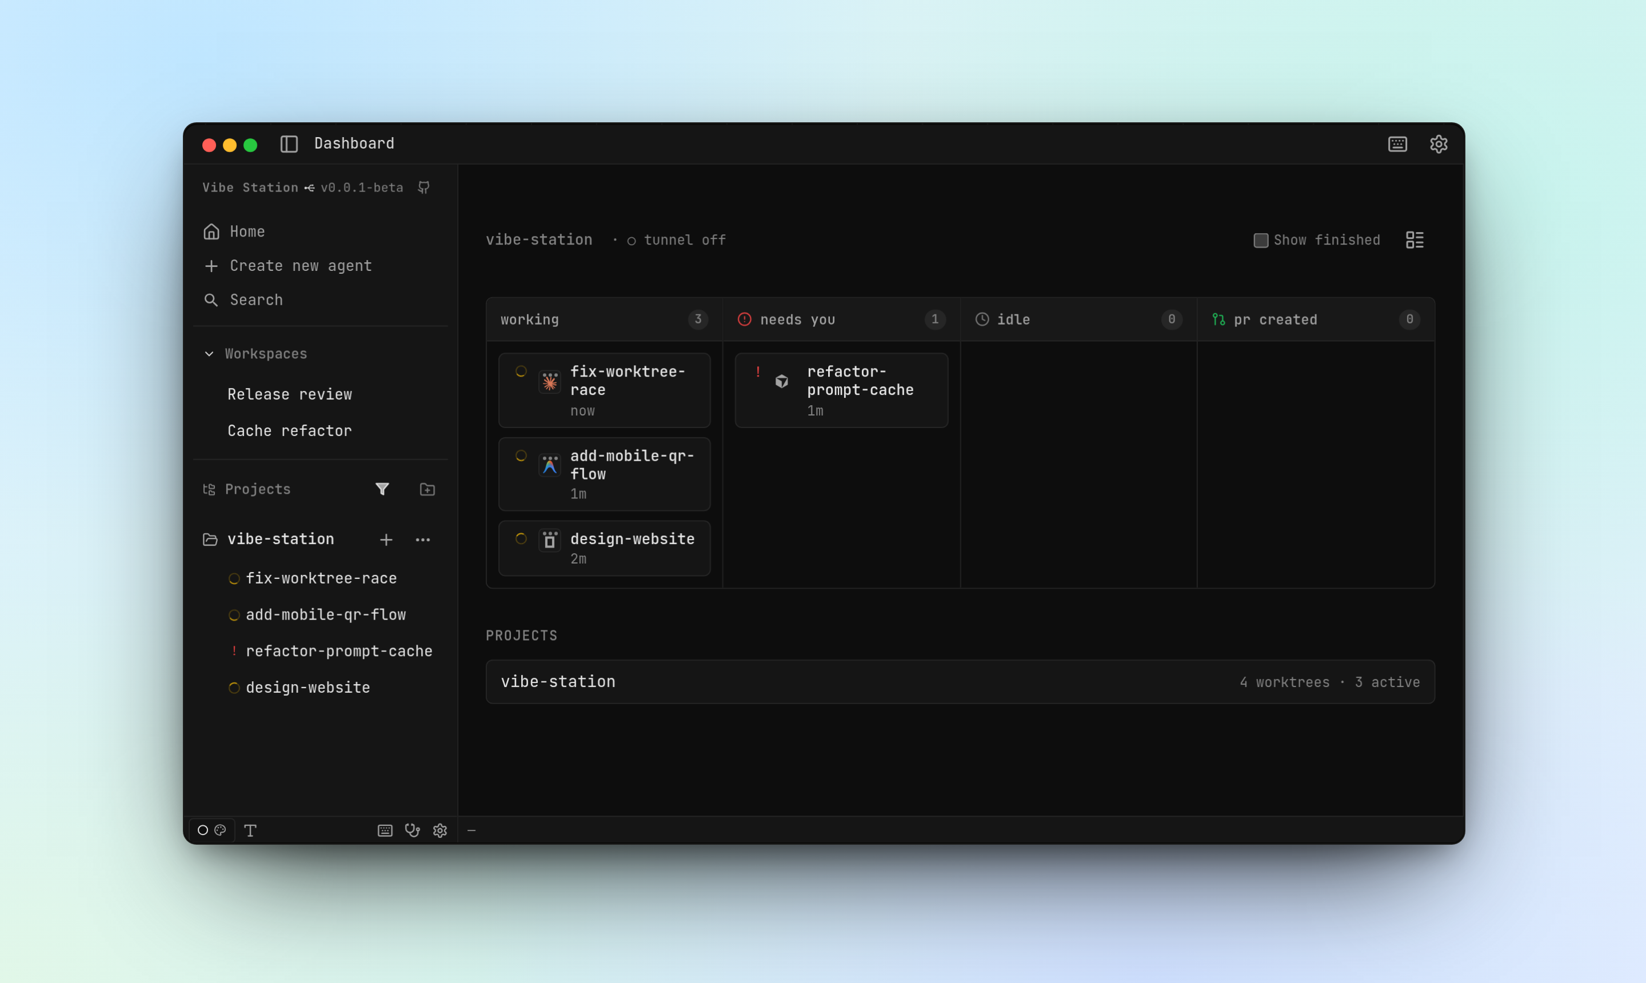This screenshot has height=983, width=1646.
Task: Open the add-mobile-qr-flow card
Action: pyautogui.click(x=605, y=474)
